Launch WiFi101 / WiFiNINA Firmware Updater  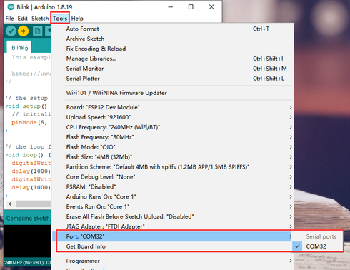click(172, 93)
